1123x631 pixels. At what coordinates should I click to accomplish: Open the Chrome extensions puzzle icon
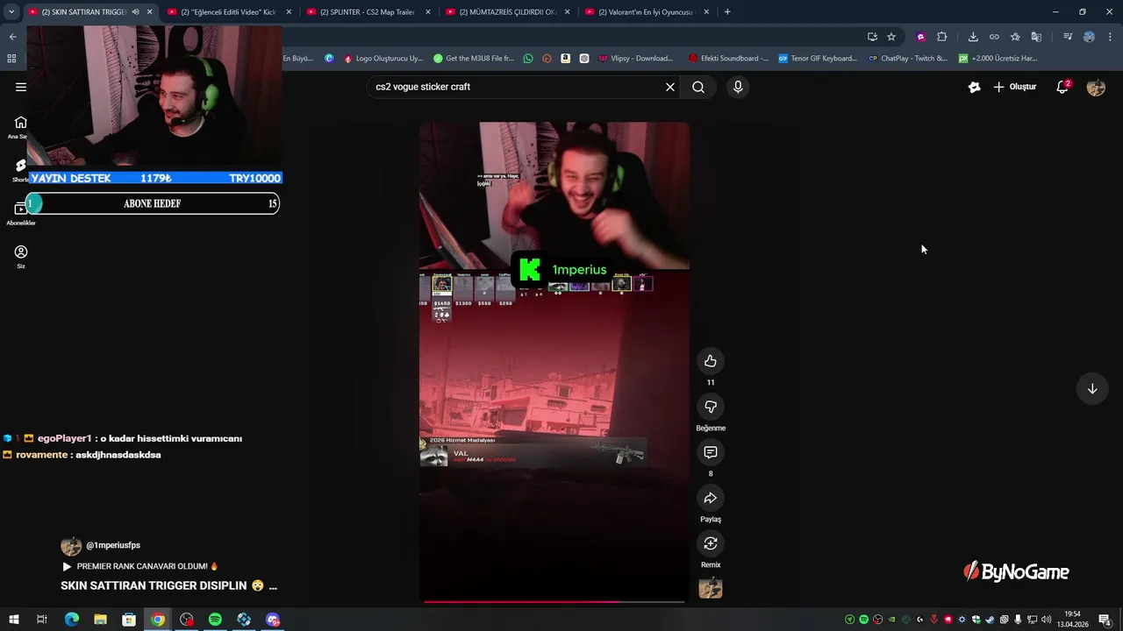coord(942,37)
